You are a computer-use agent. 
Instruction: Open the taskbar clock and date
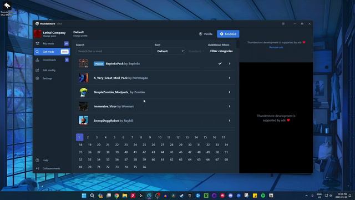pos(342,196)
